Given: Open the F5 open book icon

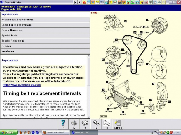Looking at the screenshot, I should [85, 124].
